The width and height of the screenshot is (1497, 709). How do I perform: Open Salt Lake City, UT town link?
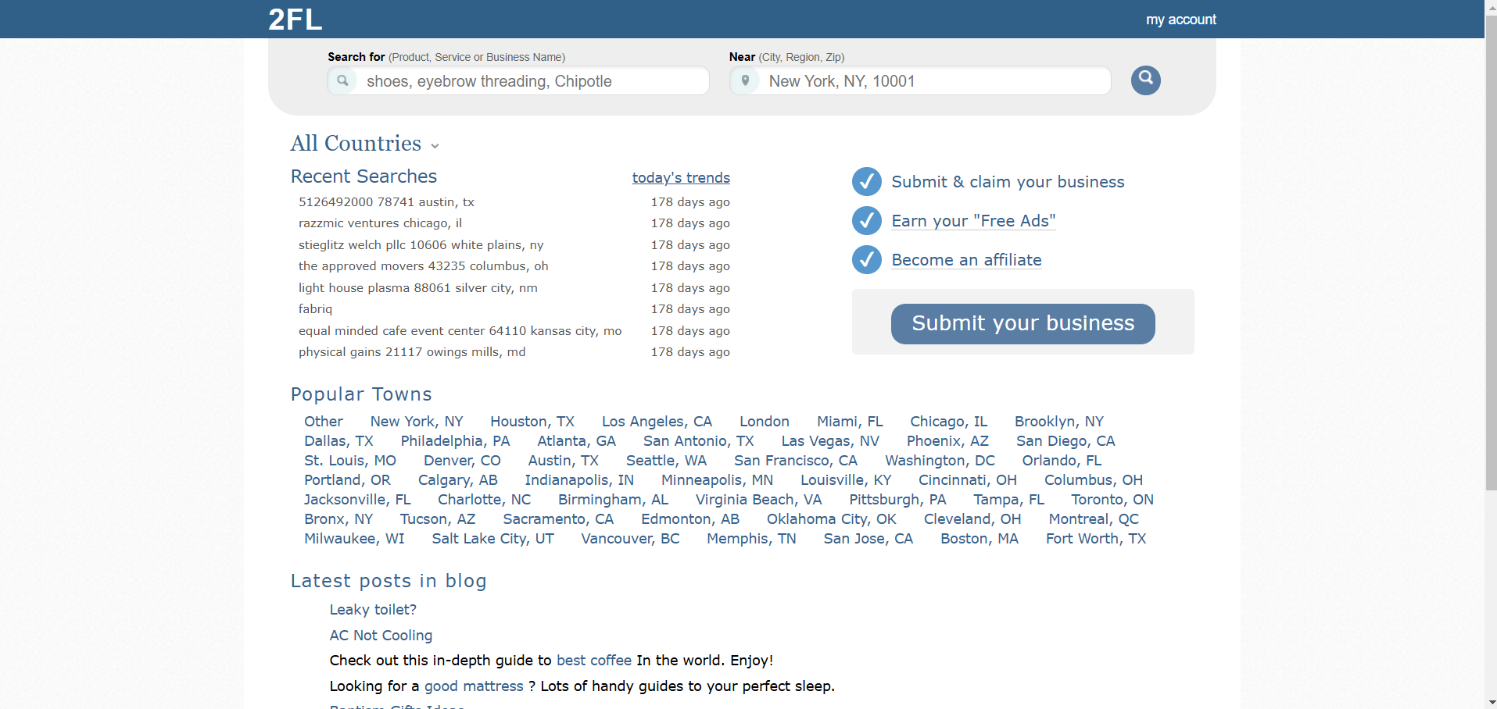pyautogui.click(x=492, y=539)
